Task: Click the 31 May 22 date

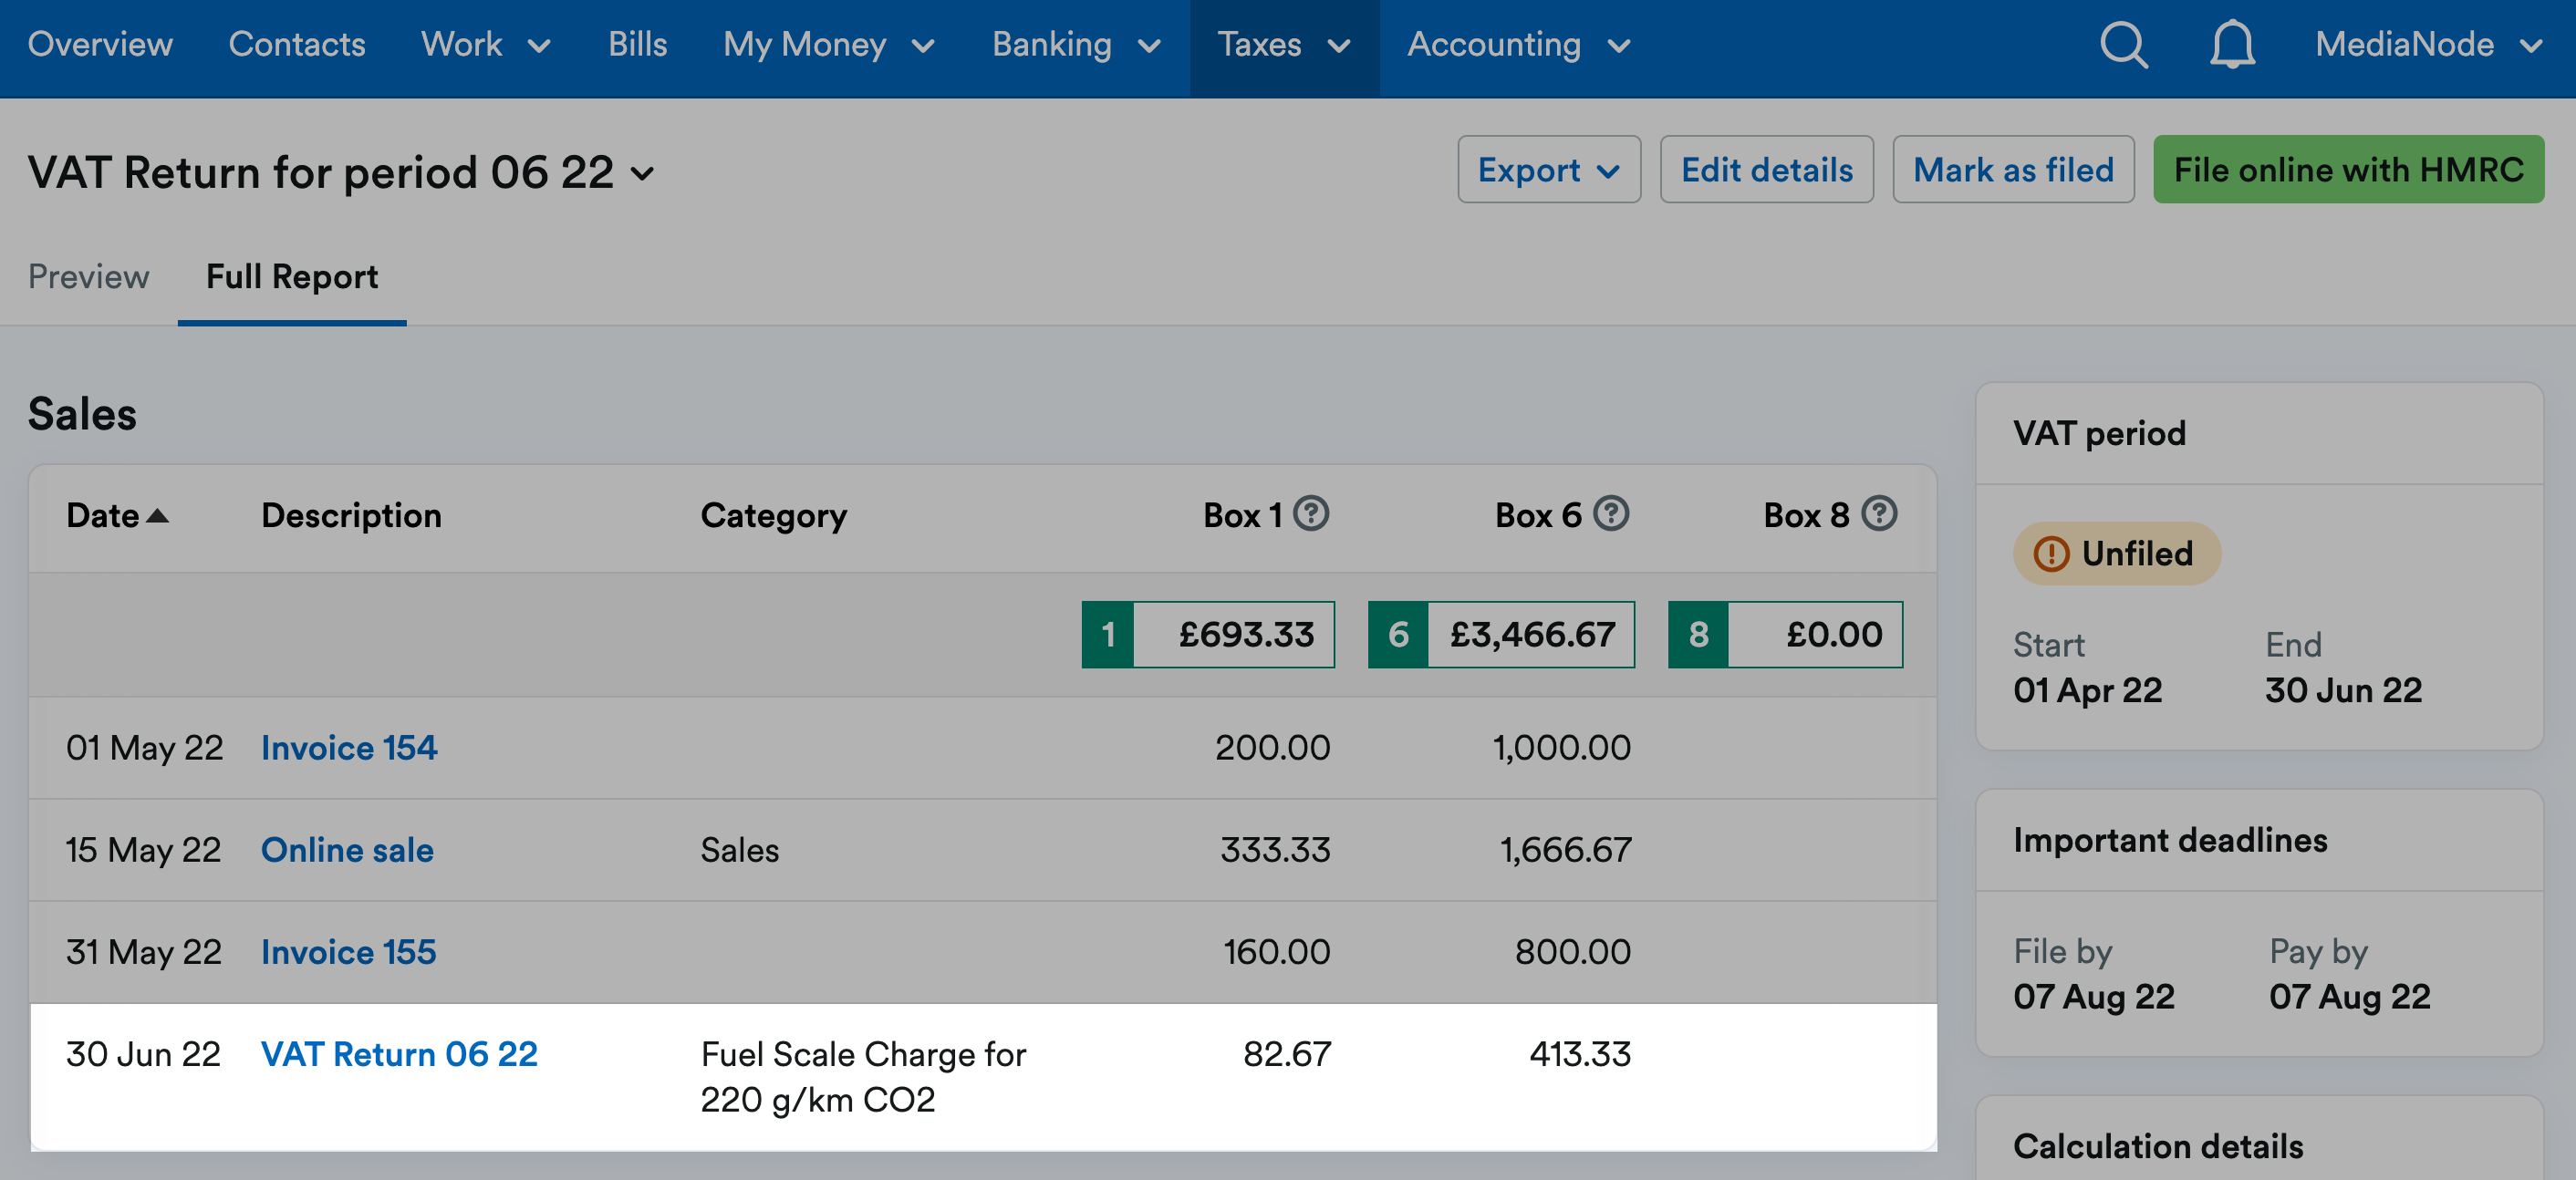Action: 144,952
